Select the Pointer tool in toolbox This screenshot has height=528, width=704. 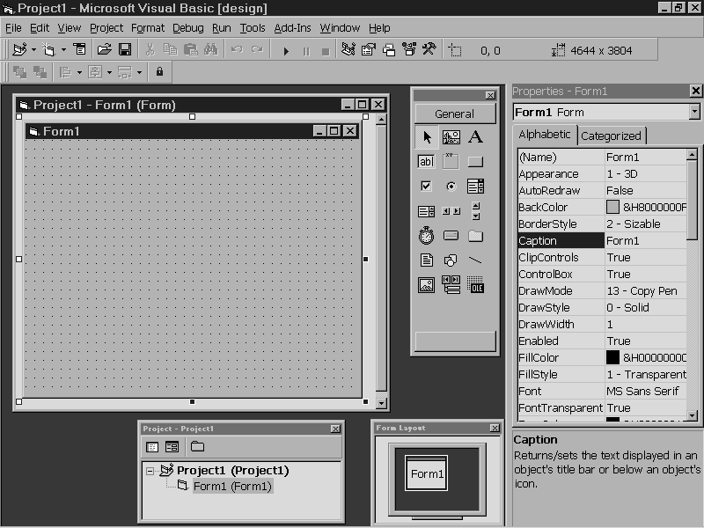(426, 137)
